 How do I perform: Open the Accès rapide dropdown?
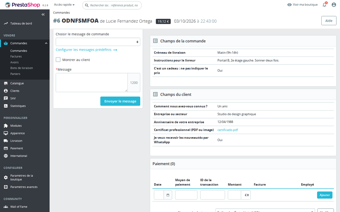(64, 5)
